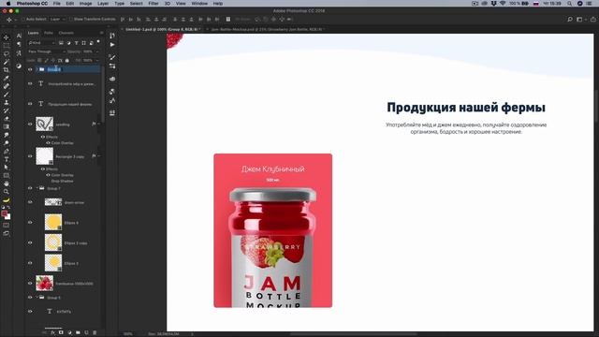Image resolution: width=599 pixels, height=337 pixels.
Task: Select the Path Selection tool
Action: 7,167
